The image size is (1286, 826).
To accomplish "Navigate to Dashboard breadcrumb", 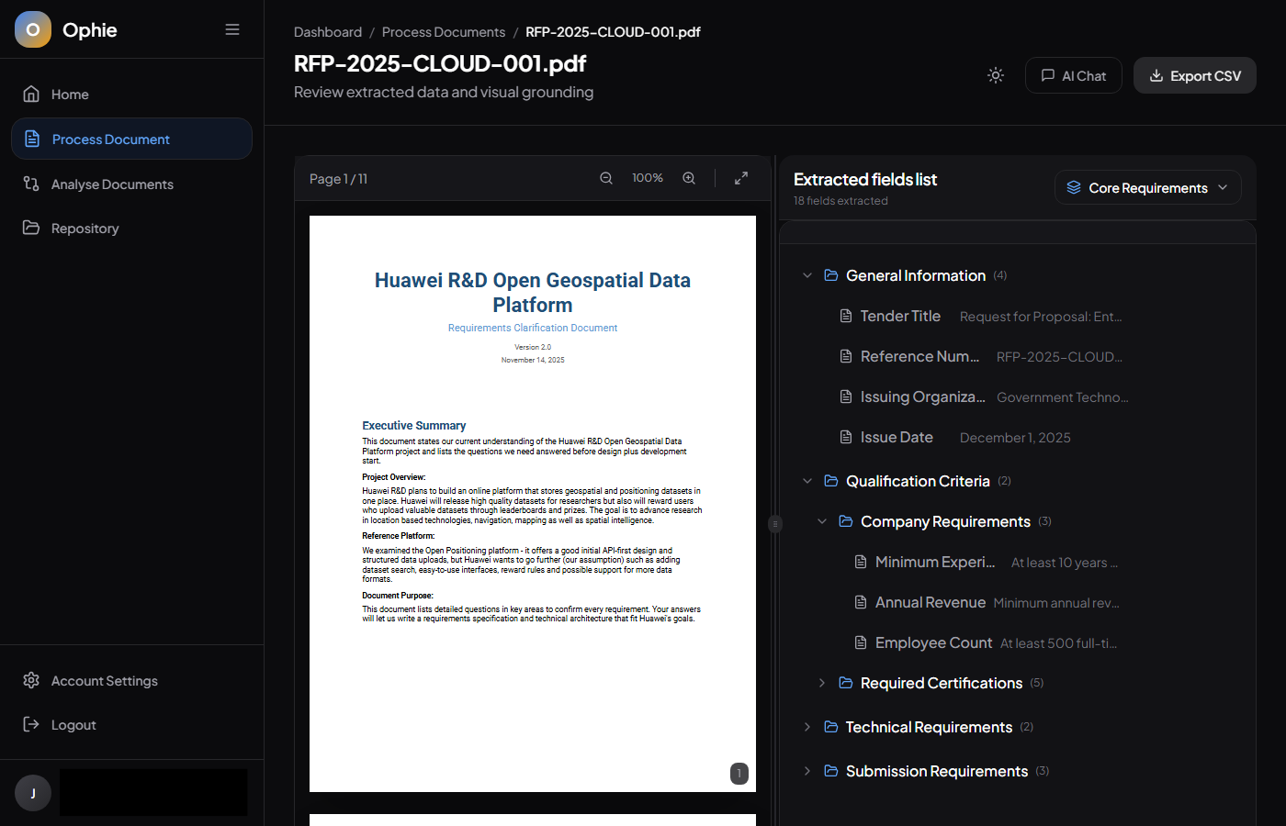I will 328,32.
